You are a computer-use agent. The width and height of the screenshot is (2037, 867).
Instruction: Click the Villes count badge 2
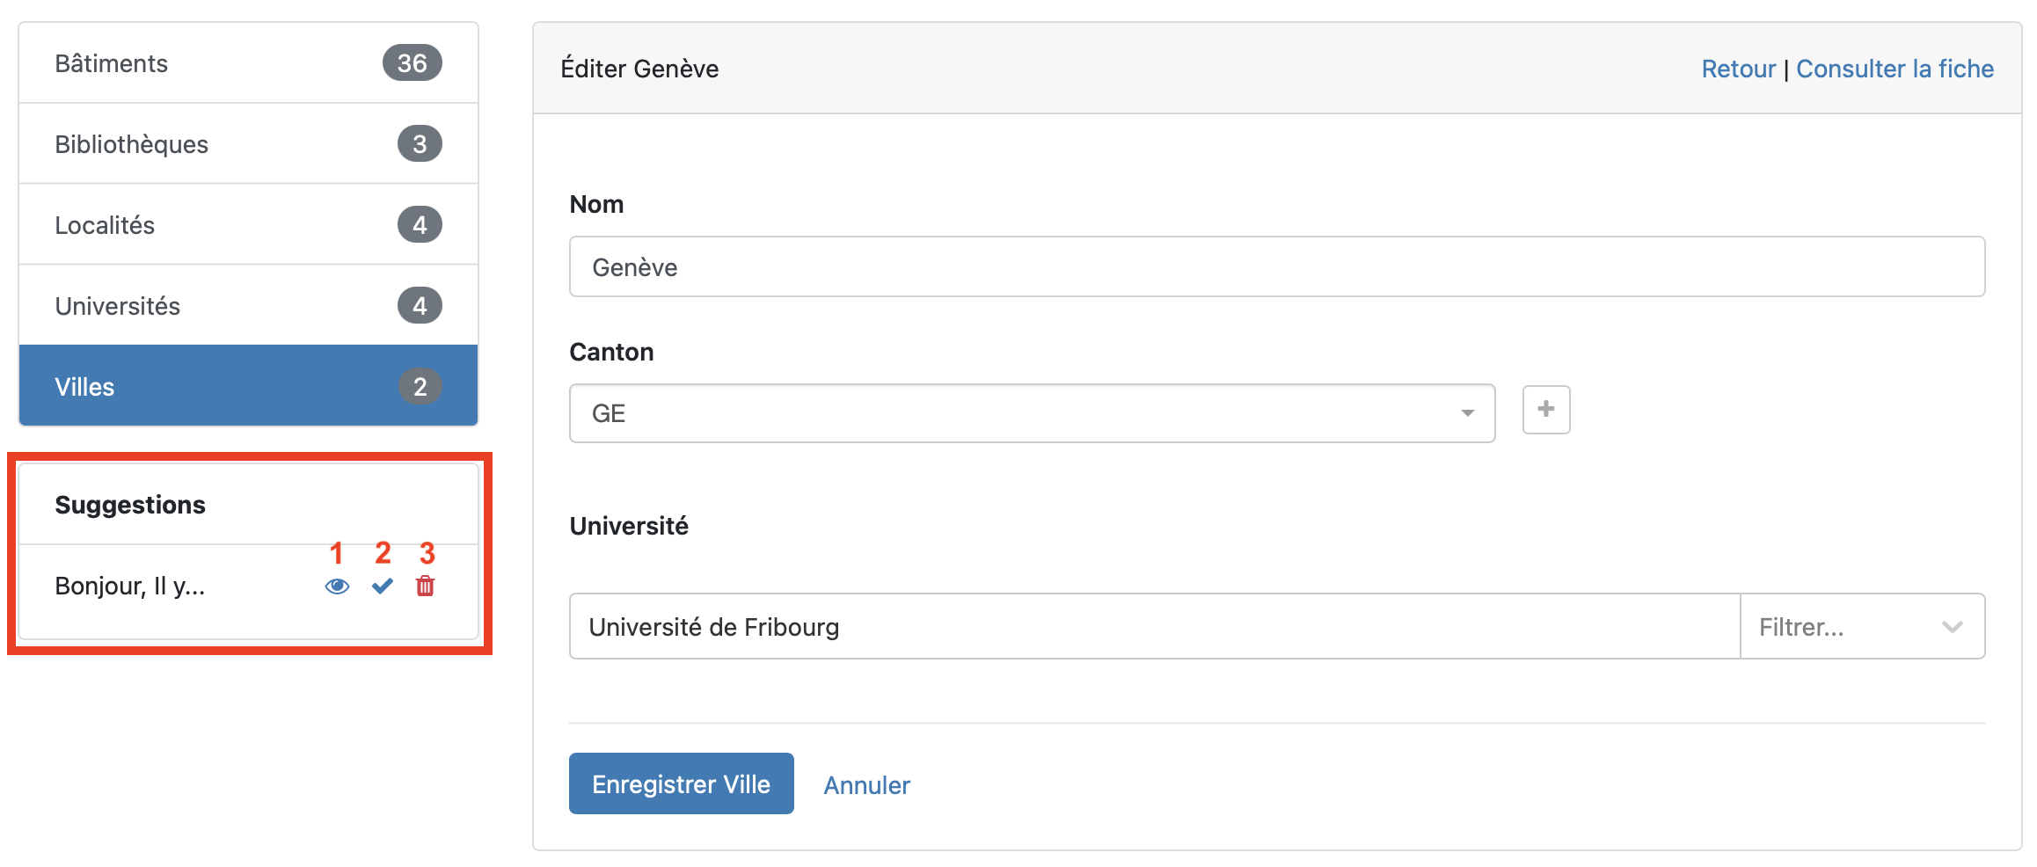tap(420, 387)
